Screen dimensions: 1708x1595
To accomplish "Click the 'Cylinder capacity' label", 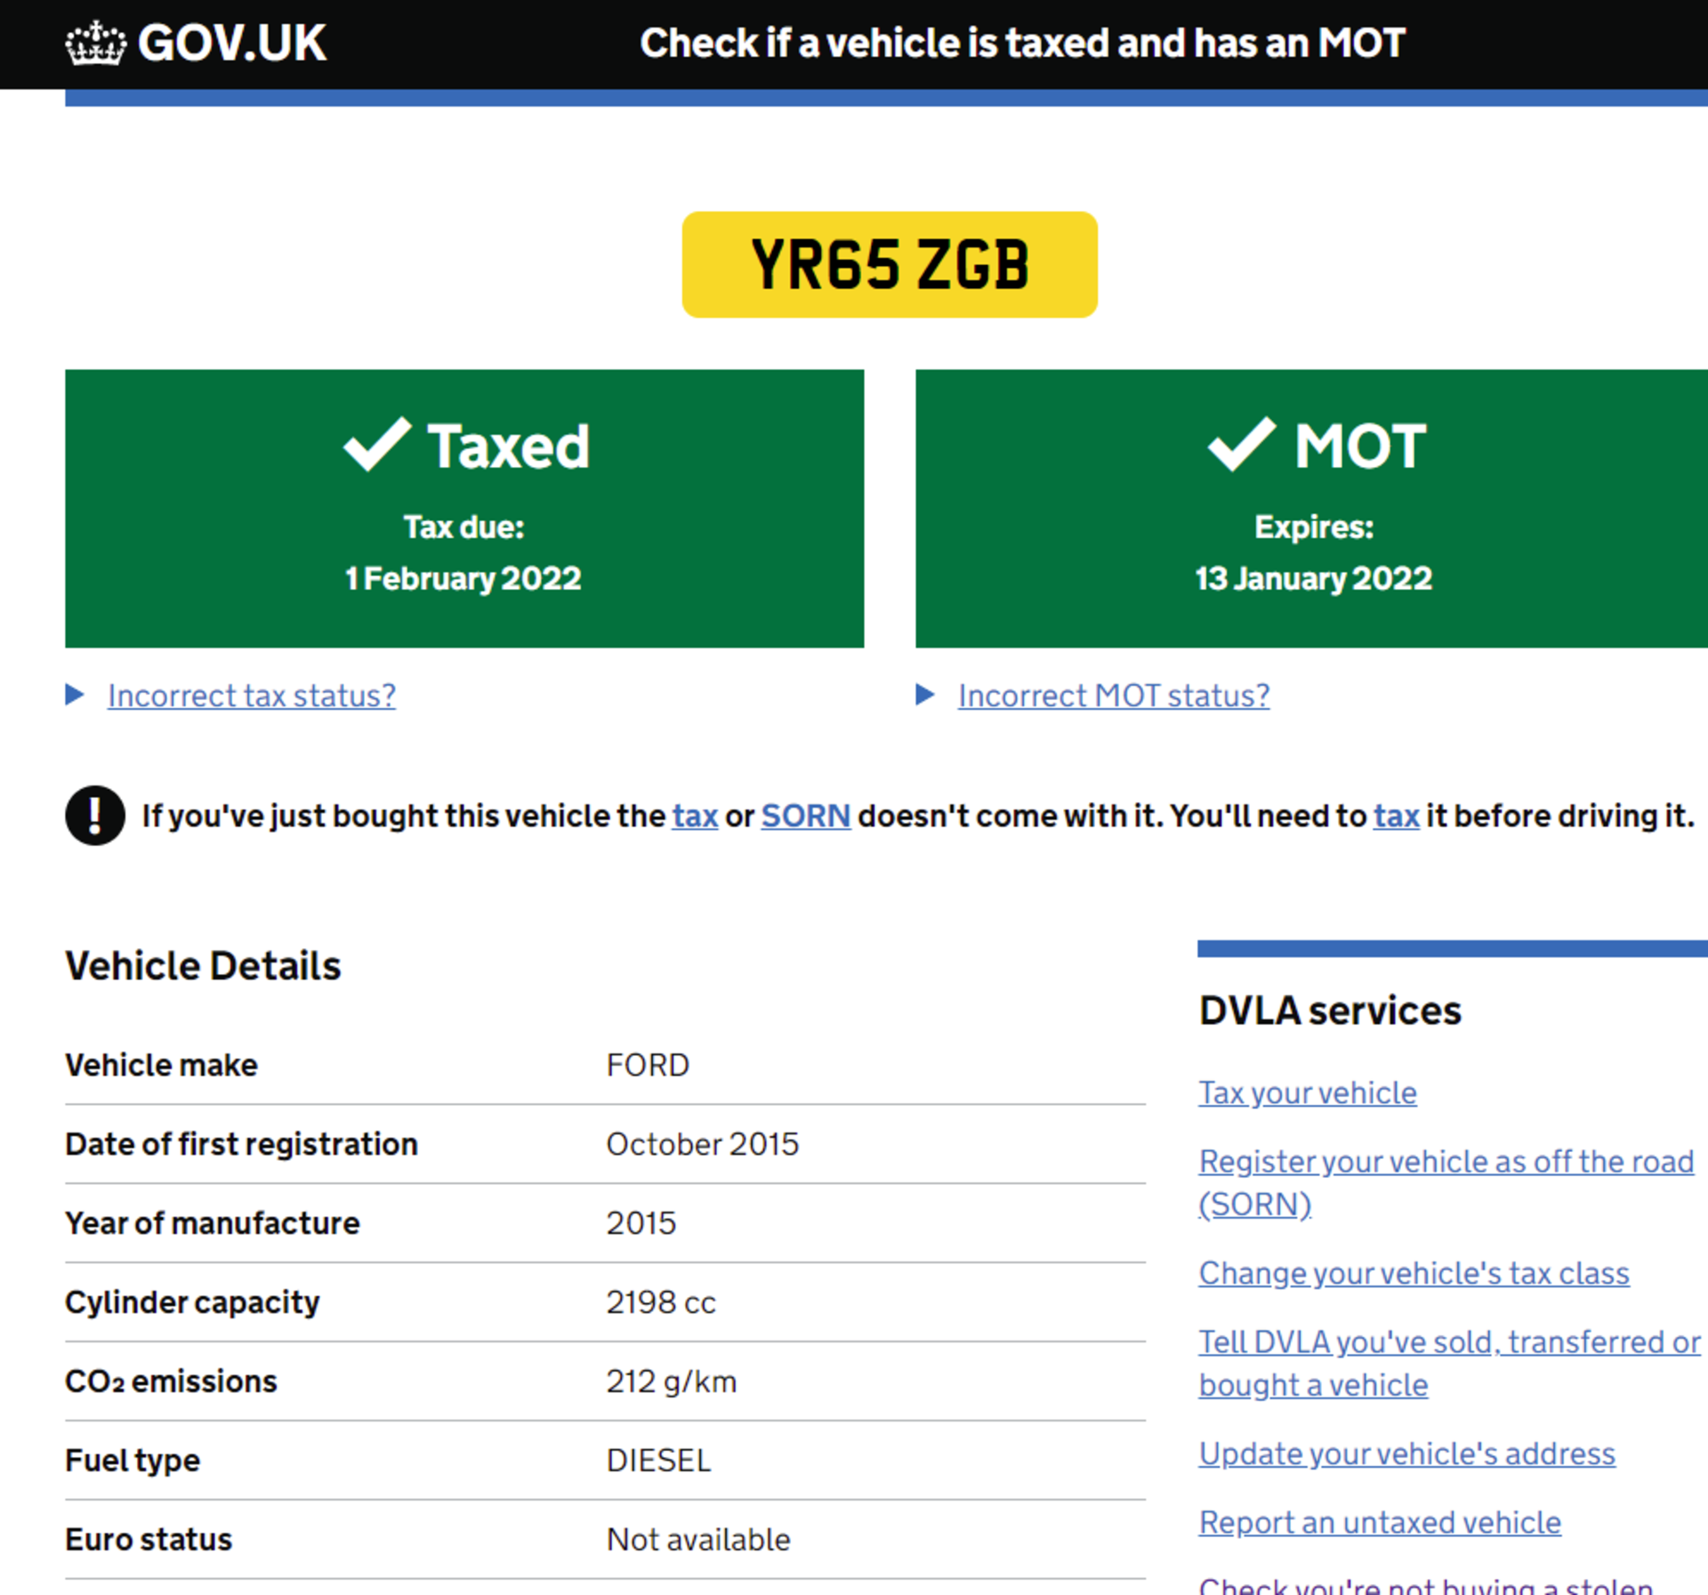I will (x=192, y=1302).
